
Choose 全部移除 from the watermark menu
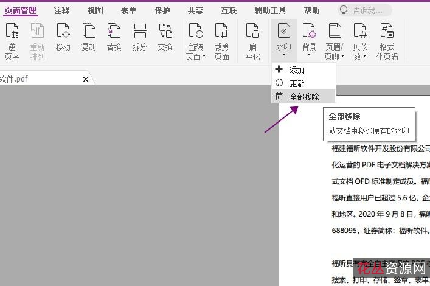pyautogui.click(x=303, y=96)
